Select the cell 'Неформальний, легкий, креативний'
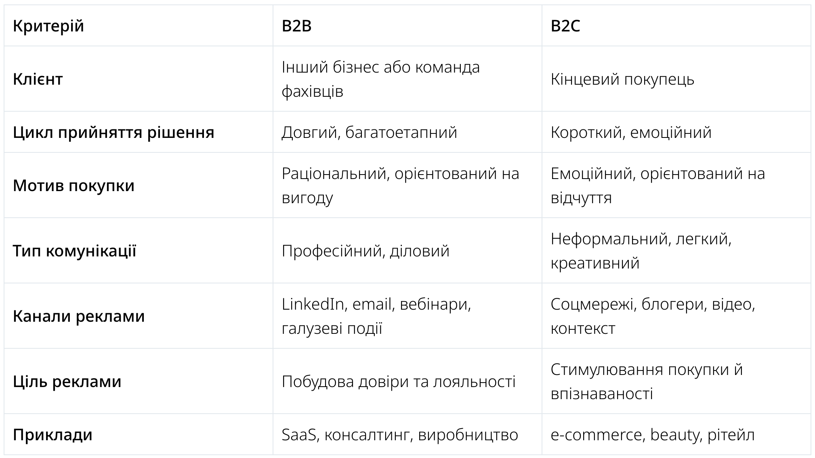The image size is (815, 458). tap(641, 251)
